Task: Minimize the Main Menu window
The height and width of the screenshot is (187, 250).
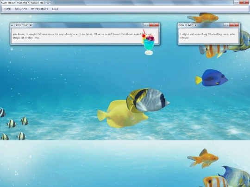Action: point(236,2)
